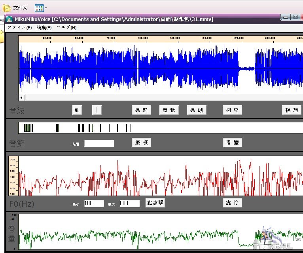
Task: Click the 150.000 mark on waveform ruler
Action: tap(206, 38)
